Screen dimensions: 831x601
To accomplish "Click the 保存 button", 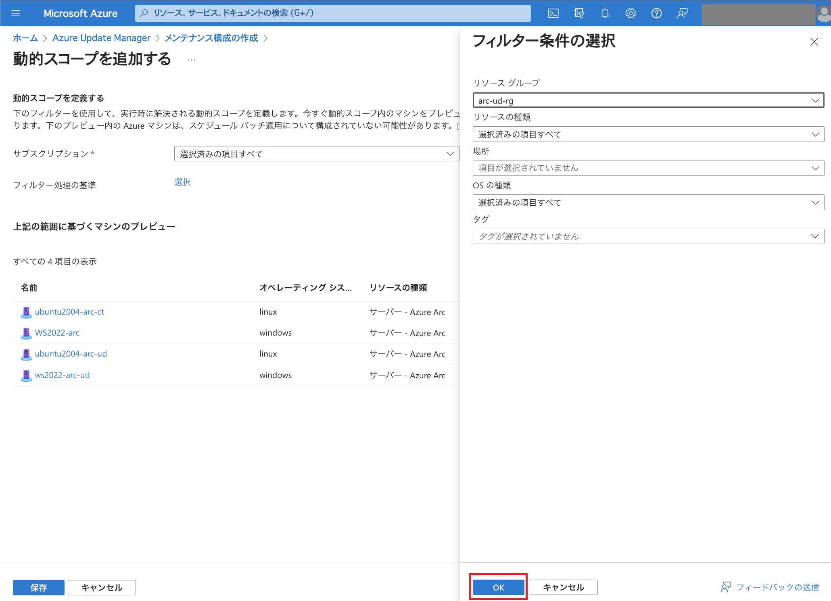I will point(39,588).
